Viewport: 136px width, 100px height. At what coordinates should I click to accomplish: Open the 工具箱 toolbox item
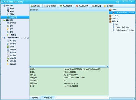pos(10,14)
